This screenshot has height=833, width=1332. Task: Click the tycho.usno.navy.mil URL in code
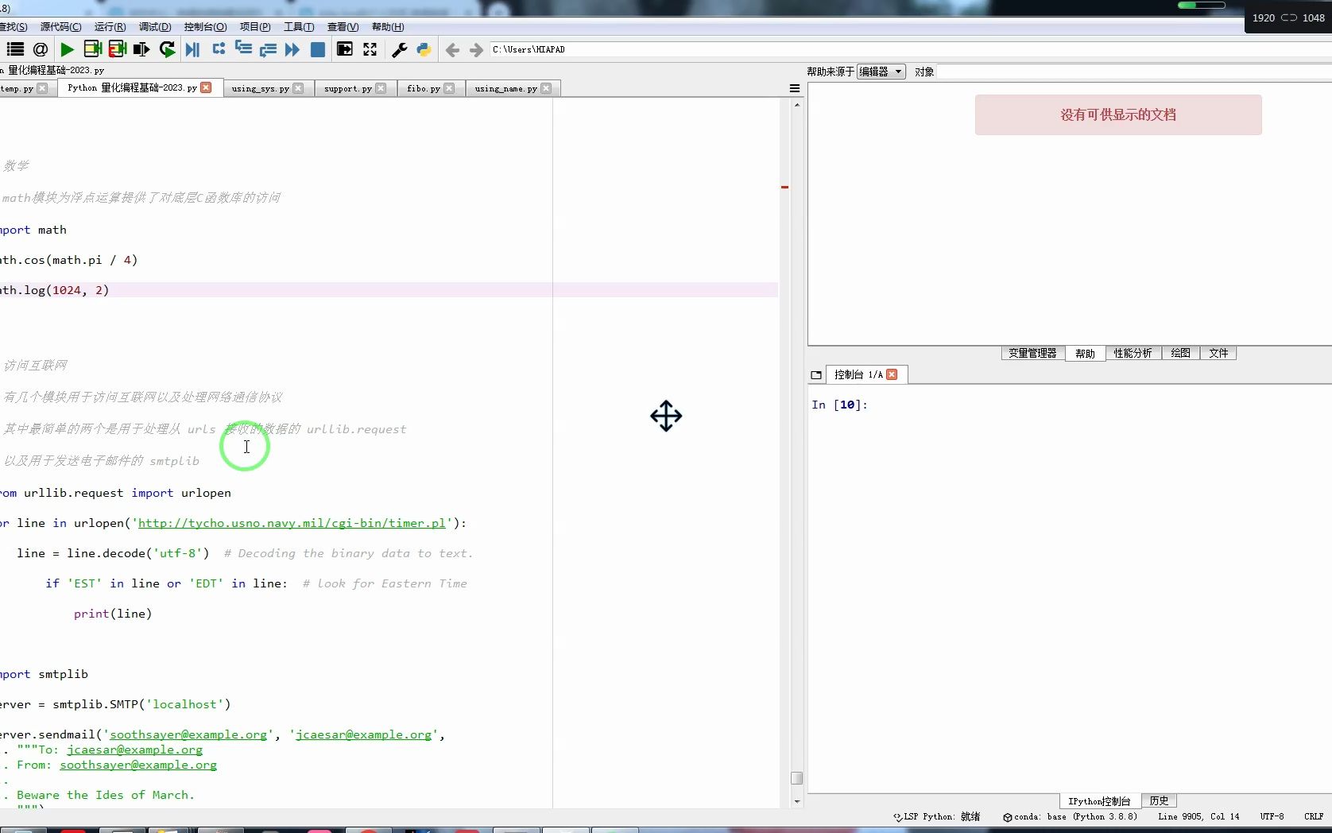(292, 523)
